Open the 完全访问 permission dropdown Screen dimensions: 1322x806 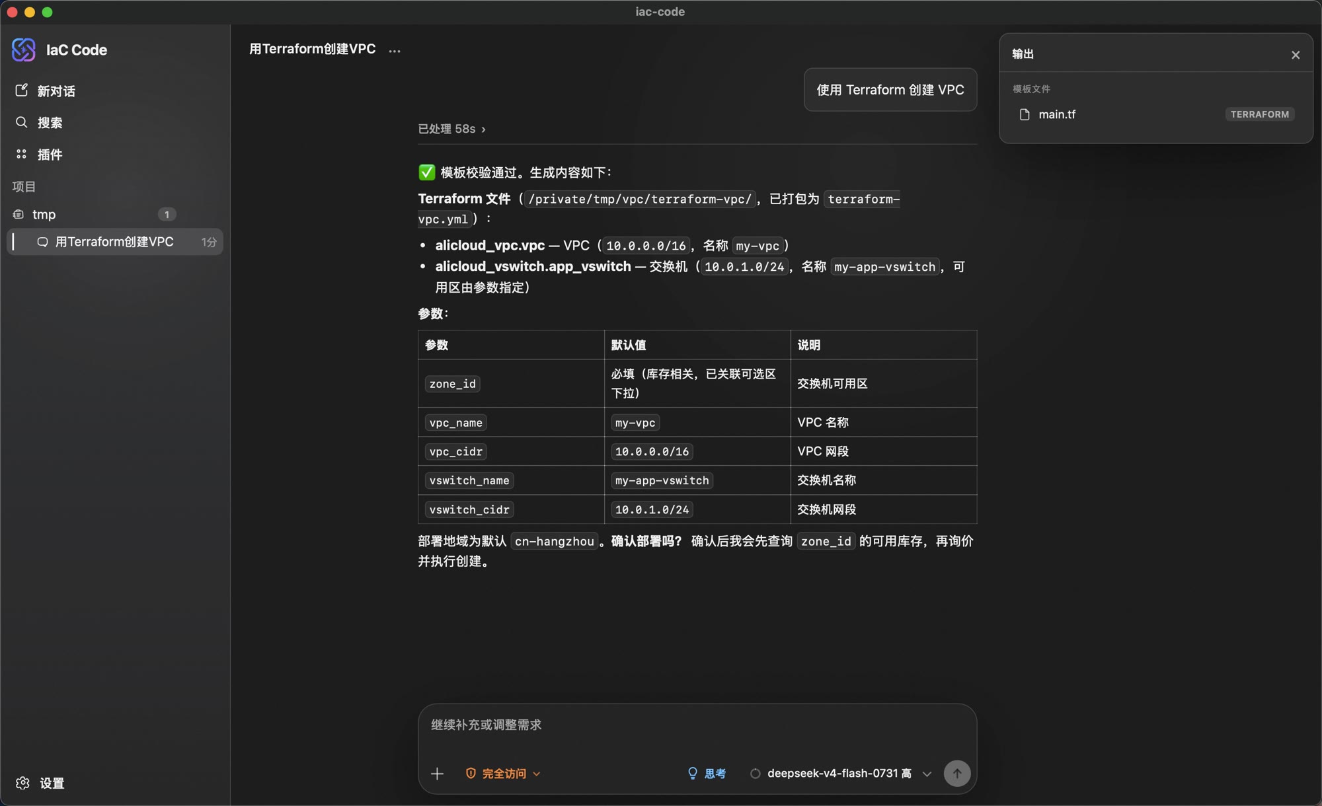(x=503, y=773)
